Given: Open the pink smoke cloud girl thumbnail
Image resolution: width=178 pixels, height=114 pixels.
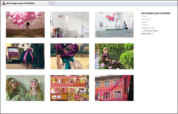Looking at the screenshot, I should (x=25, y=25).
